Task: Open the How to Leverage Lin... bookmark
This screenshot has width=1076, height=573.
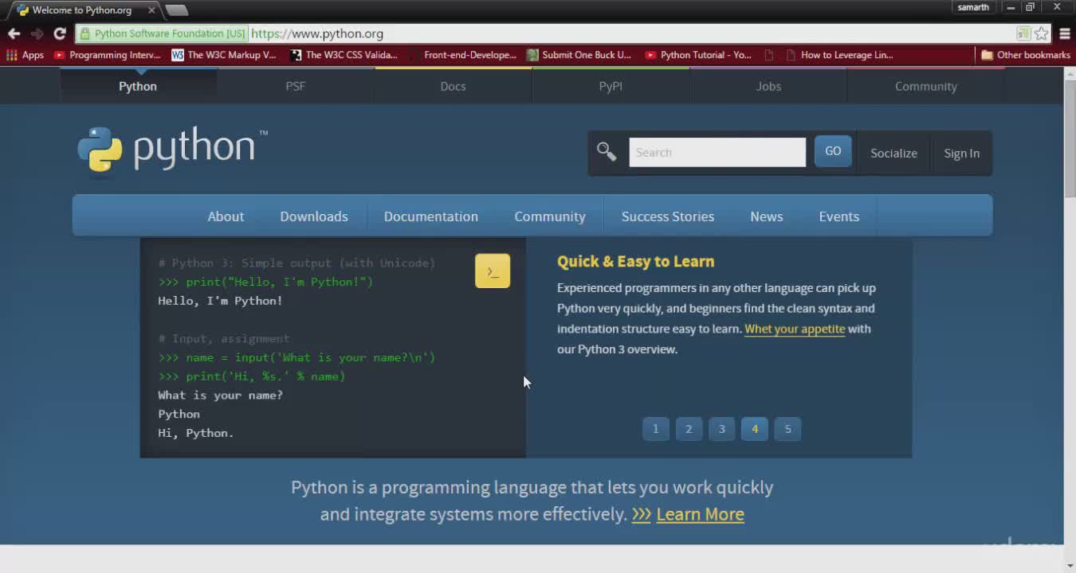Action: 838,55
